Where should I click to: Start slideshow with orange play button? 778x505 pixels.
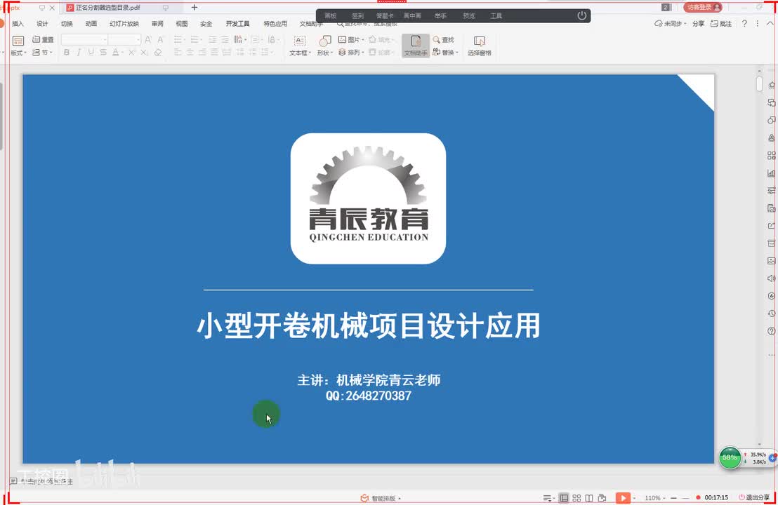623,498
